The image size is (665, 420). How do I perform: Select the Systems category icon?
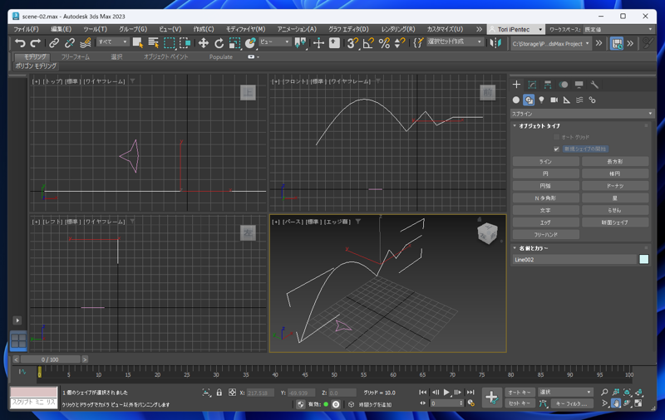[593, 100]
